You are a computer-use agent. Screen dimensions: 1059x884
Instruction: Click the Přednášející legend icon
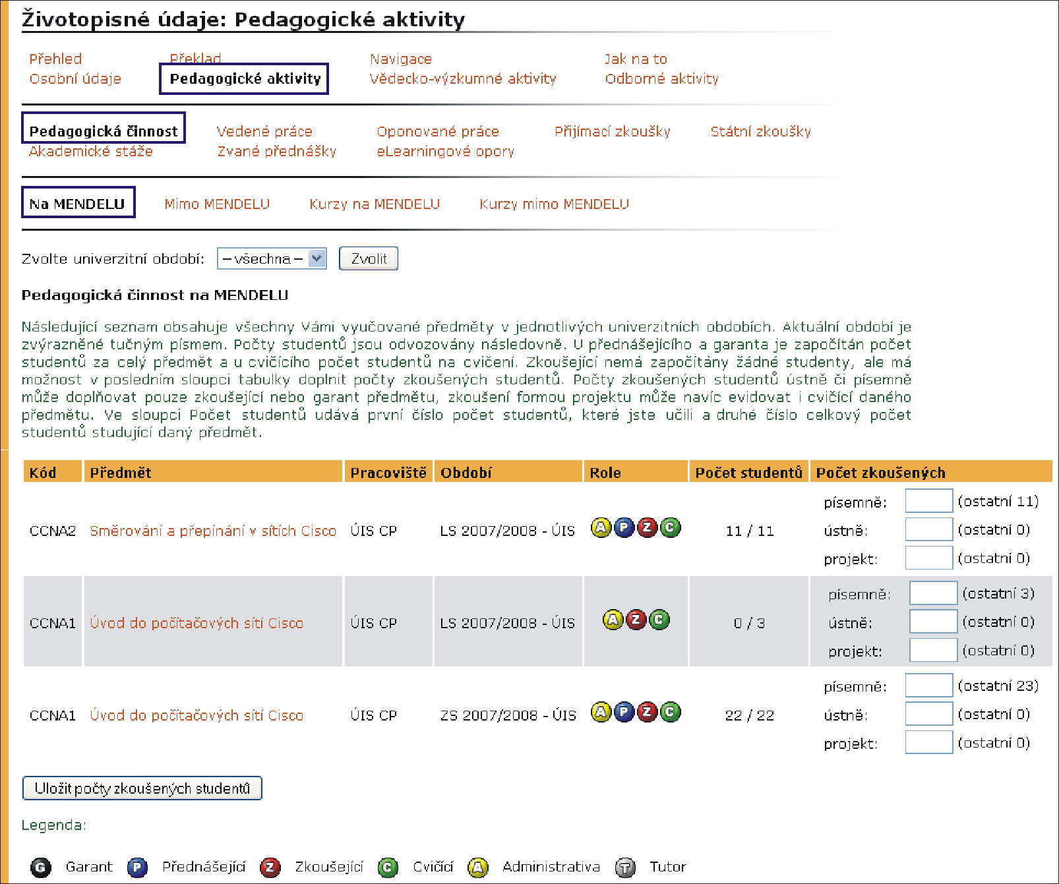pos(137,868)
